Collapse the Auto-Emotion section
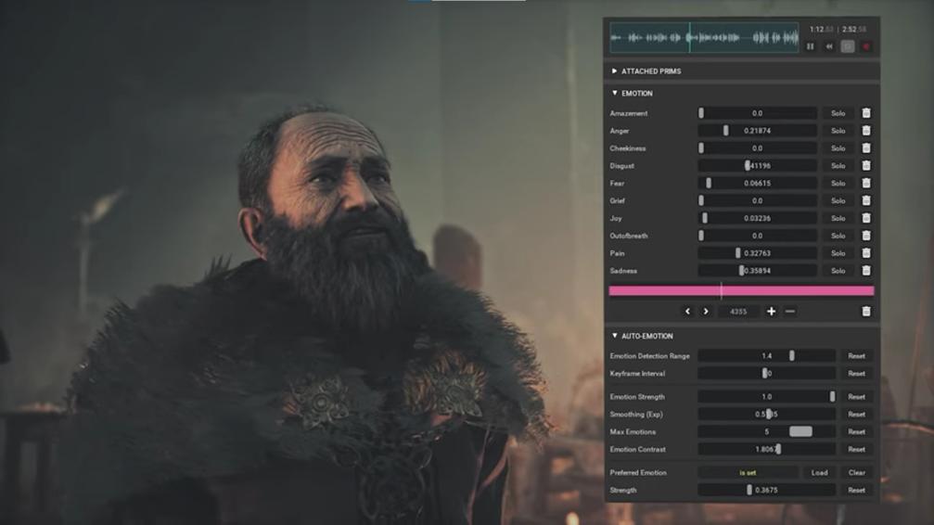 pos(614,336)
